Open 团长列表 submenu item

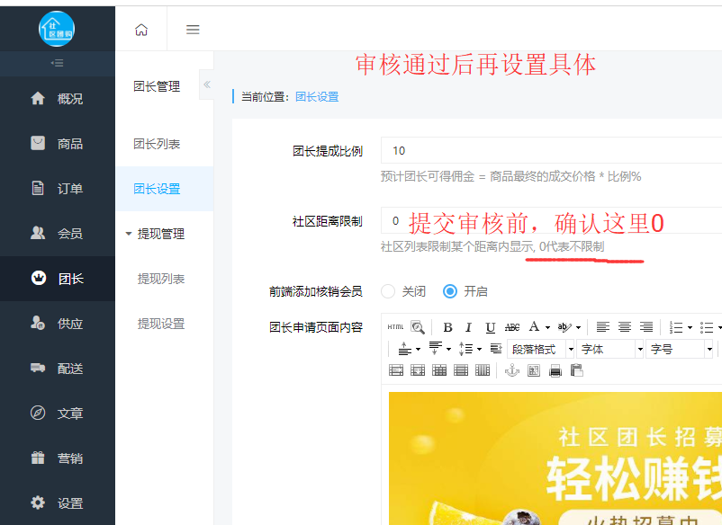coord(165,144)
